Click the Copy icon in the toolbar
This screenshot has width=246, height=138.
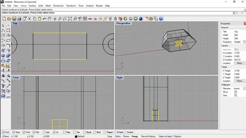pos(35,19)
